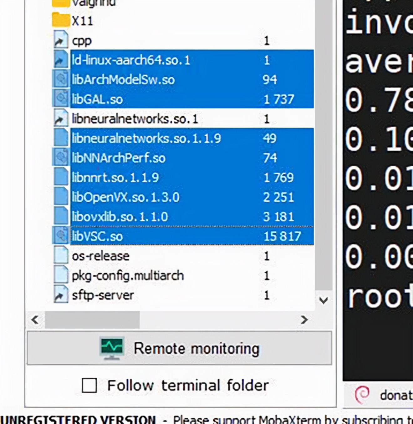Enable Follow terminal folder
The image size is (413, 424).
[89, 385]
